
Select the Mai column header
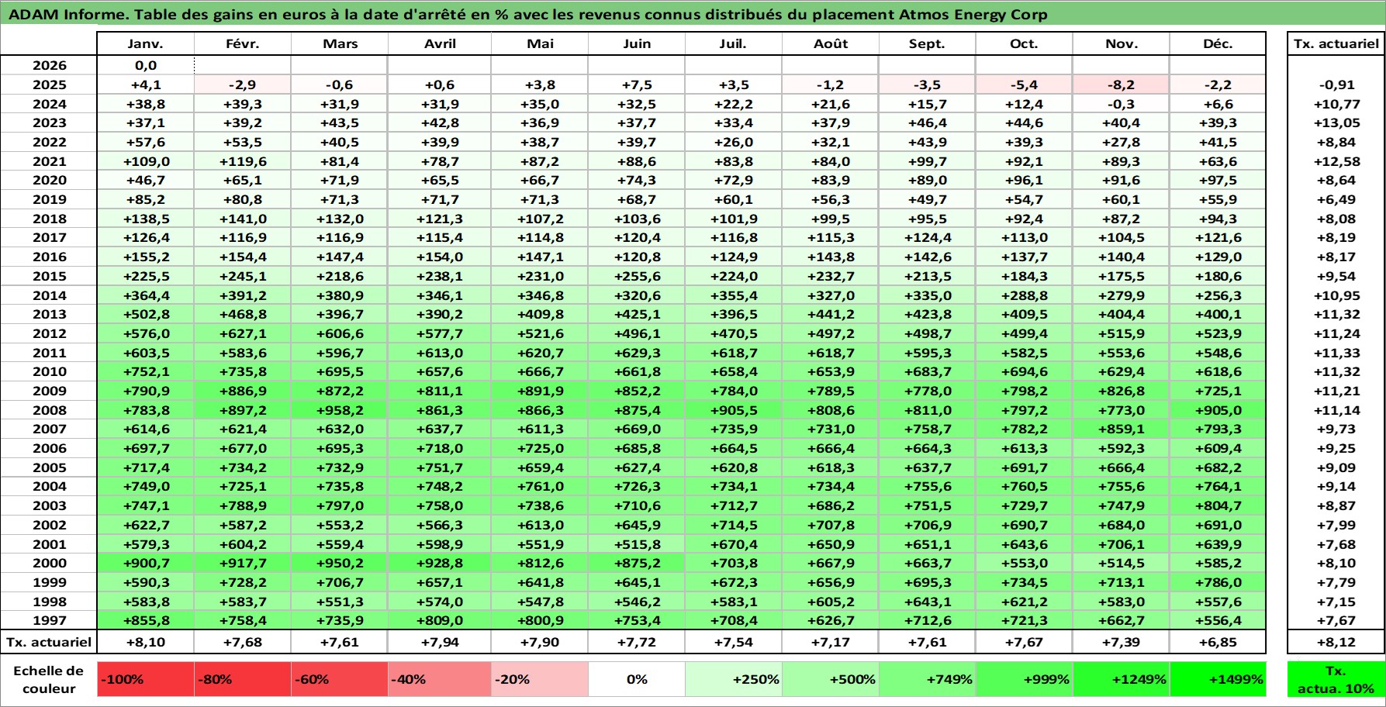click(540, 44)
